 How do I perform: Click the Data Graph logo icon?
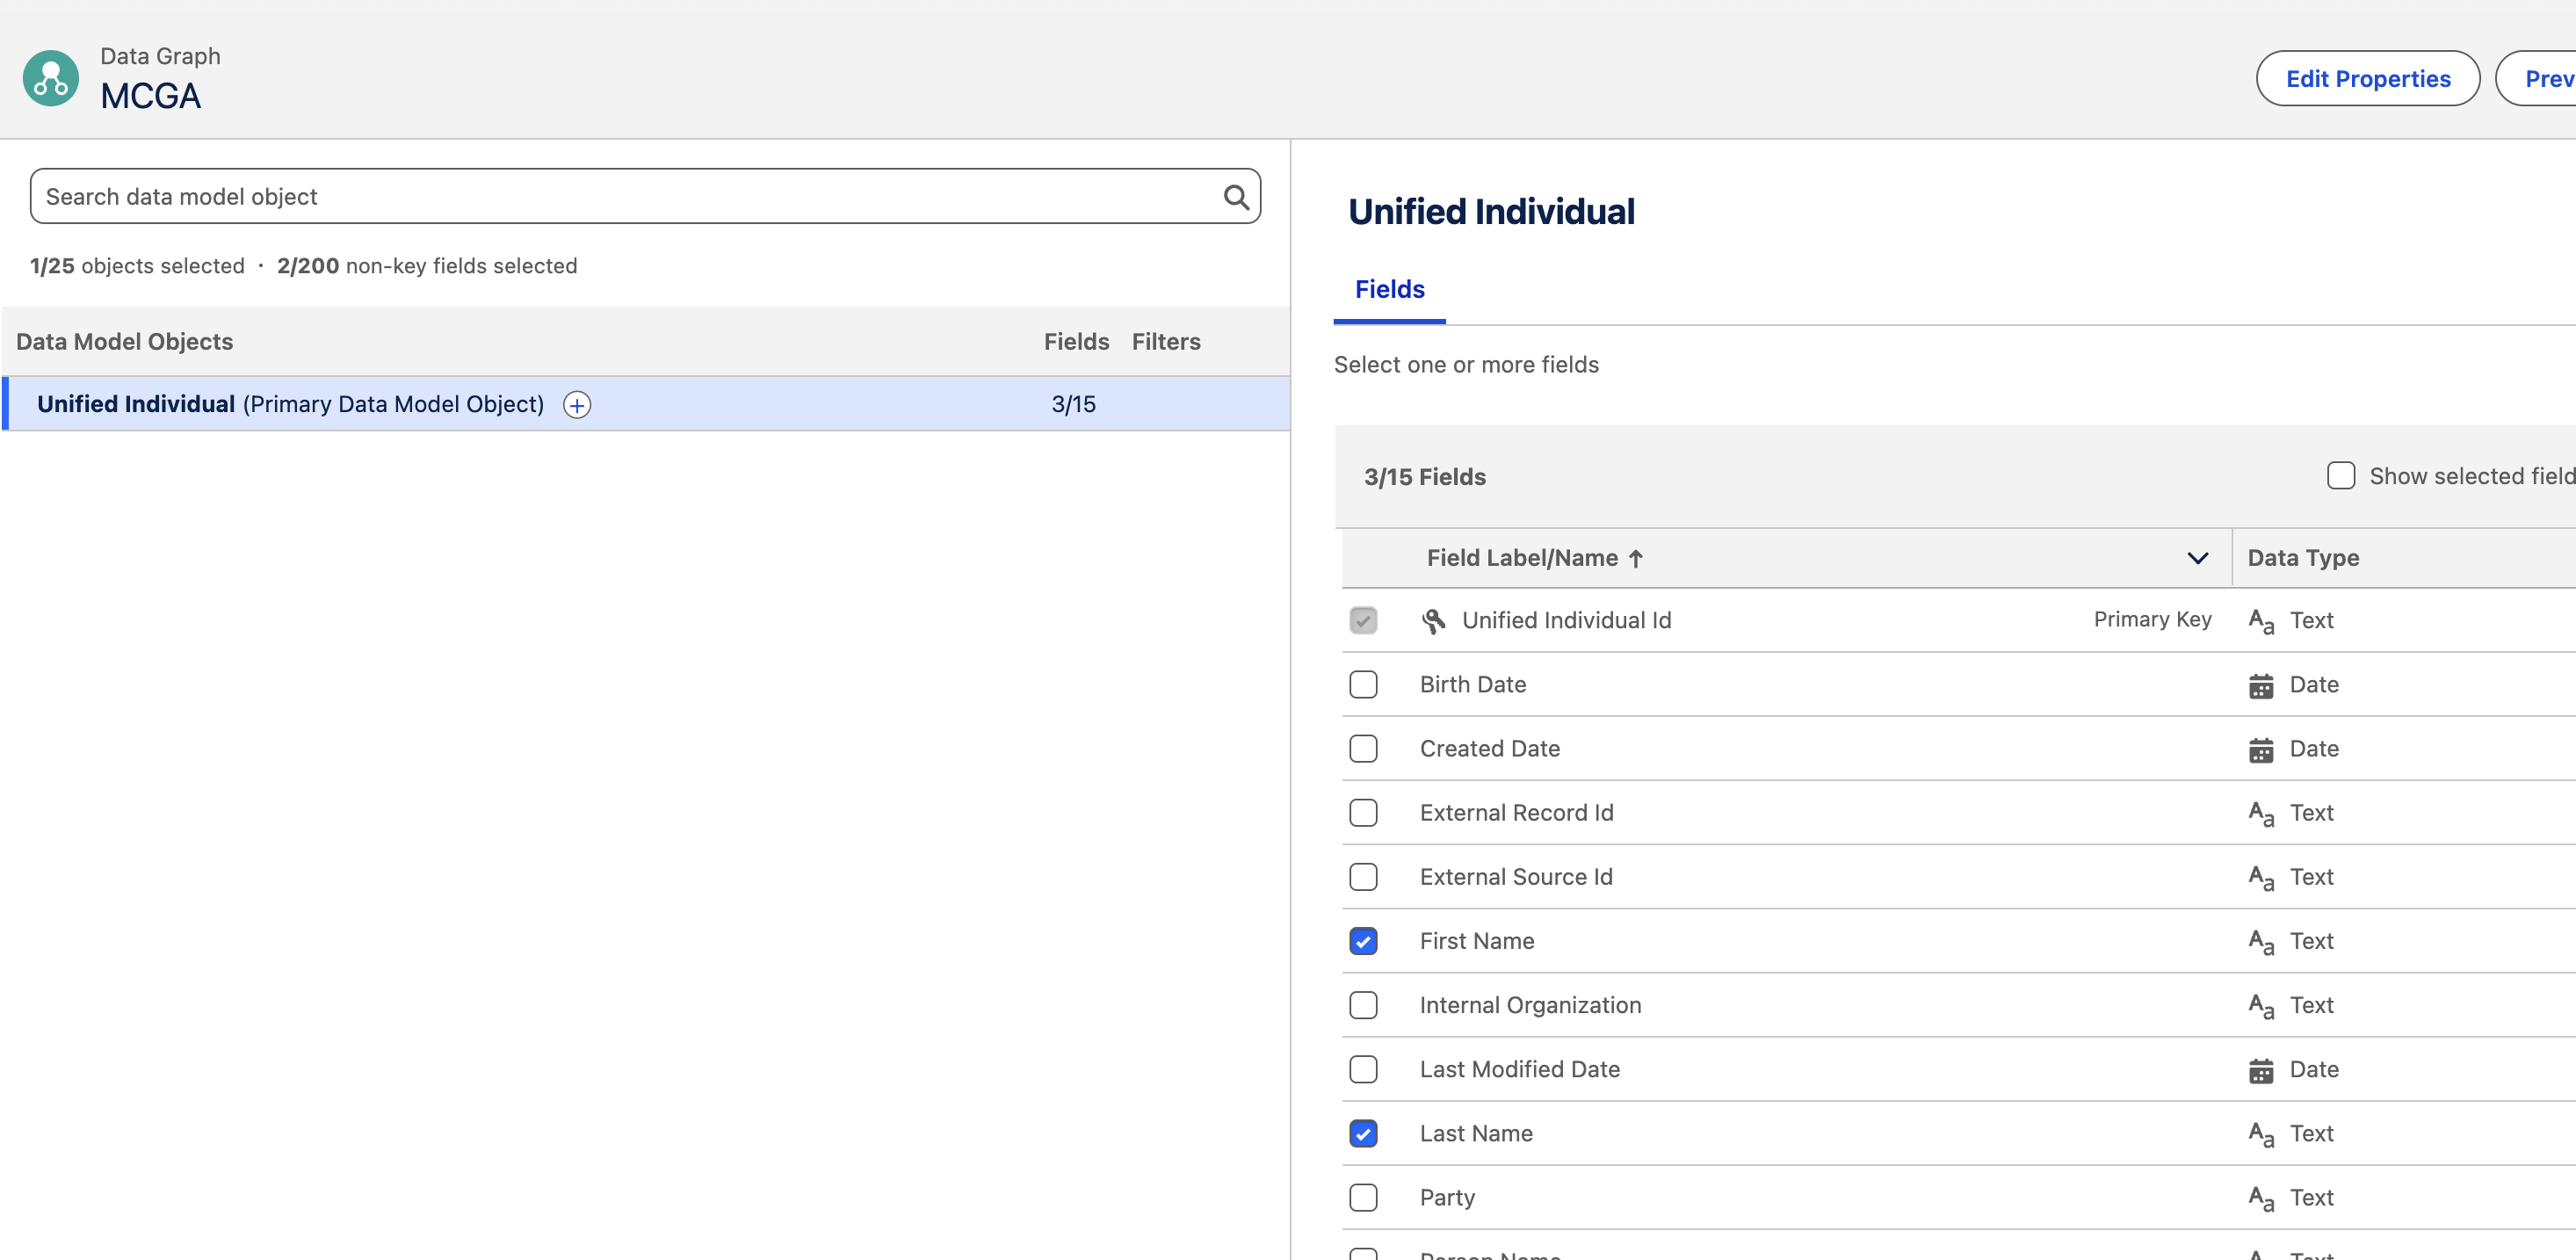pyautogui.click(x=50, y=78)
